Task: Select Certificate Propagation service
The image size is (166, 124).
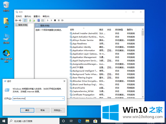Action: pyautogui.click(x=102, y=95)
